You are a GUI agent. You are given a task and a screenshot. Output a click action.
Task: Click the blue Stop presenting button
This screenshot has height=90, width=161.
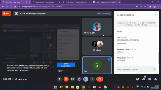[x=66, y=65]
